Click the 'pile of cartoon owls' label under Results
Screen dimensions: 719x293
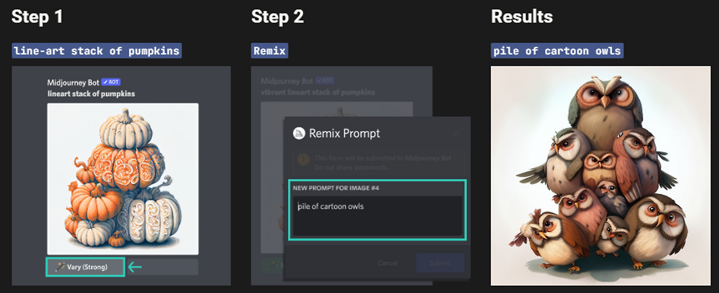[x=557, y=51]
